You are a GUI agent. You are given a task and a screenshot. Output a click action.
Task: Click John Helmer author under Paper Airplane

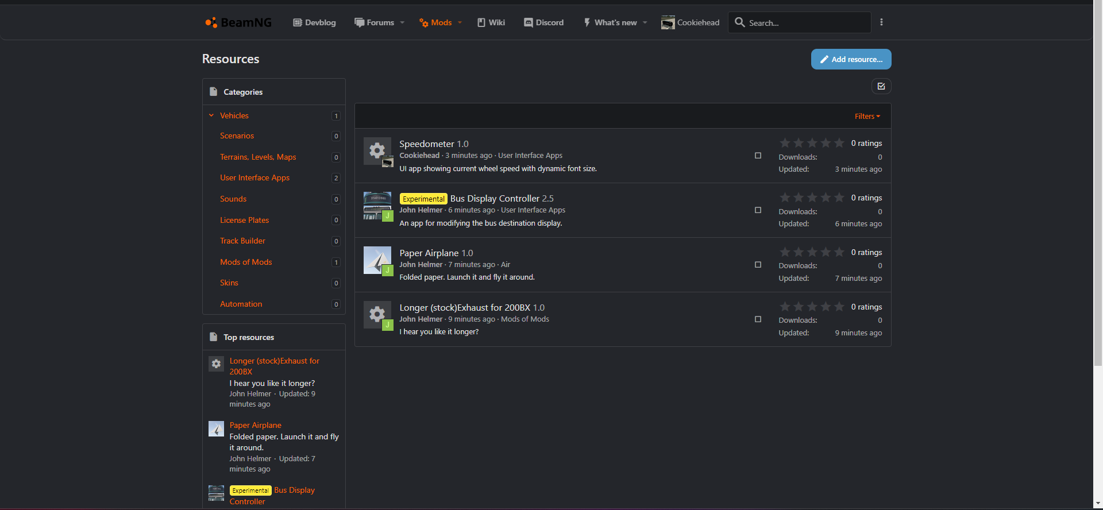(421, 265)
